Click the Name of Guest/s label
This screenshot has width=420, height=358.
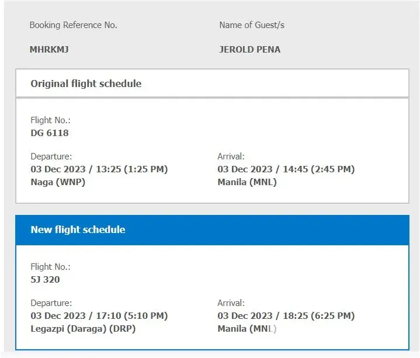252,25
